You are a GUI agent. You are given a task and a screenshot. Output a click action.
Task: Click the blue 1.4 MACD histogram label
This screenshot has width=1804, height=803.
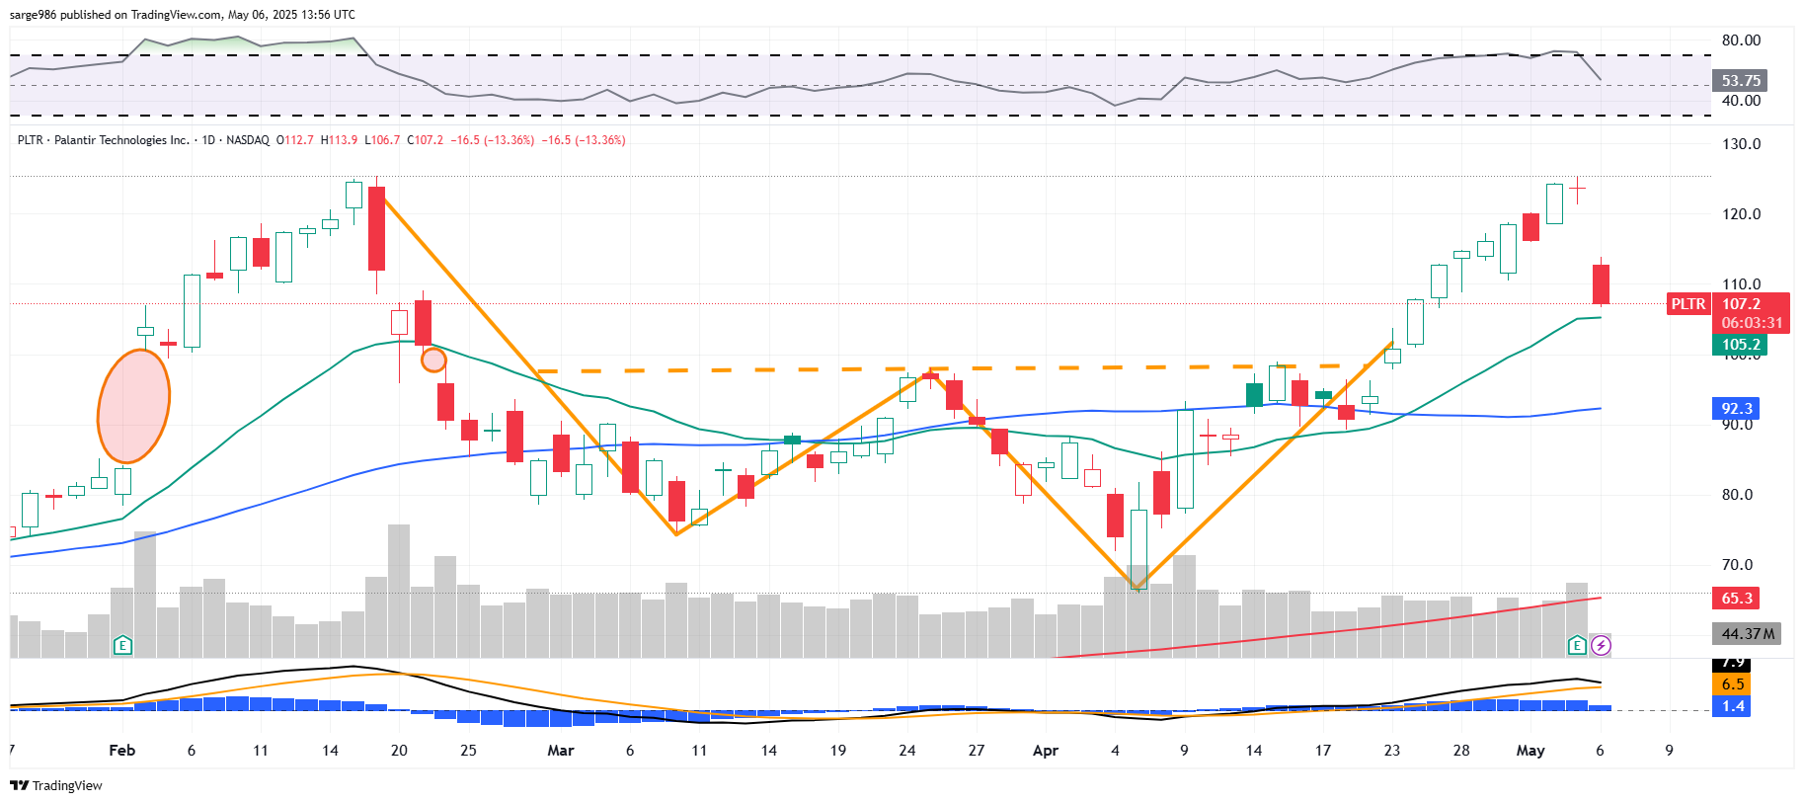(x=1732, y=705)
